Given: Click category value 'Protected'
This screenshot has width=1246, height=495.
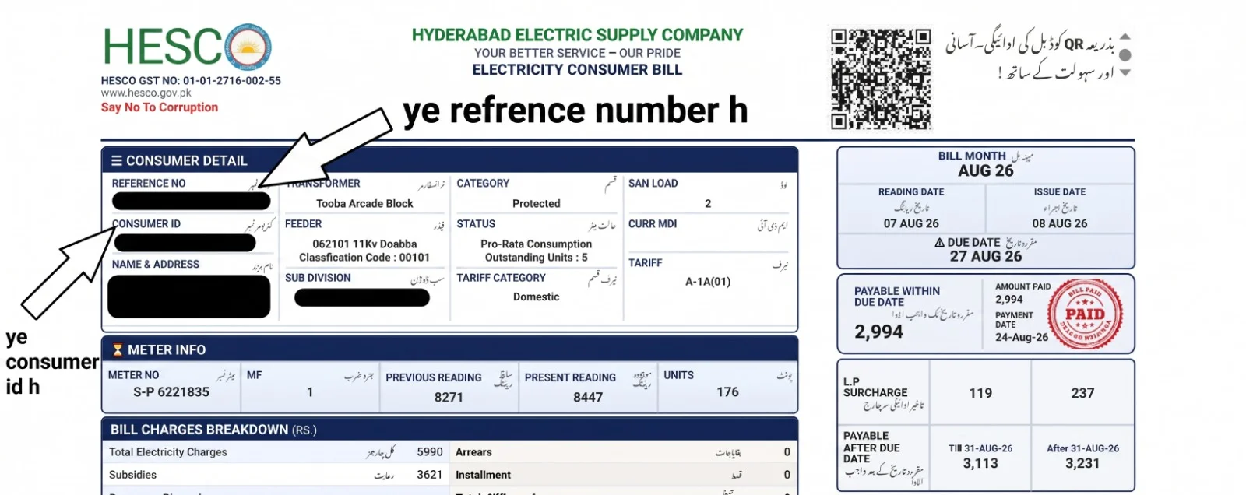Looking at the screenshot, I should [536, 204].
